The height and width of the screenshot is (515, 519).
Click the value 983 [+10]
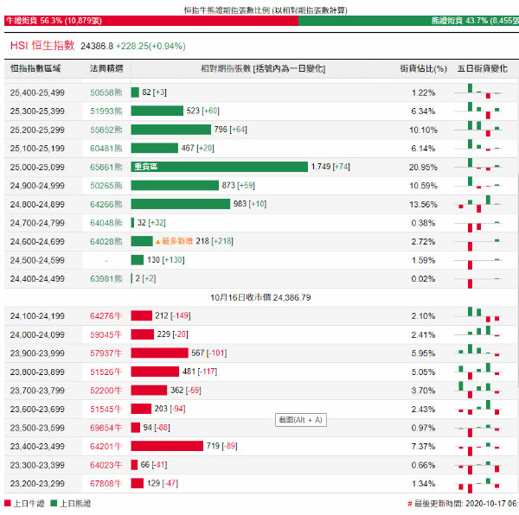click(x=250, y=204)
